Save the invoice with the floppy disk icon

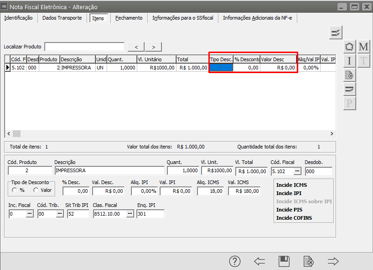(284, 261)
